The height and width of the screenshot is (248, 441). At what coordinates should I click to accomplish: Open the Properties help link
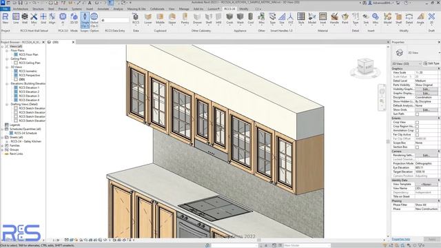point(401,239)
